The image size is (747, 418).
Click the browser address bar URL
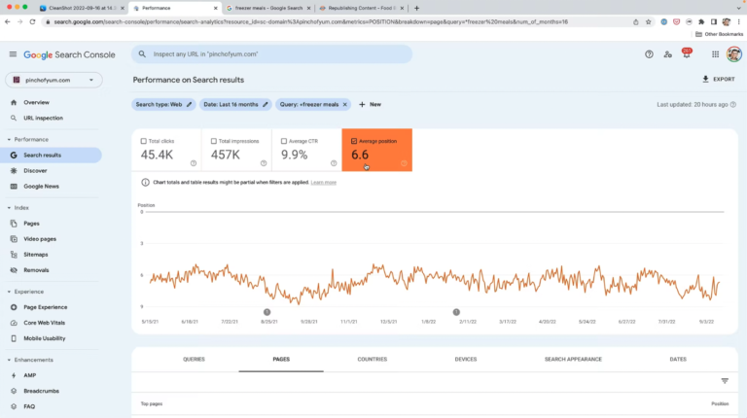(310, 22)
